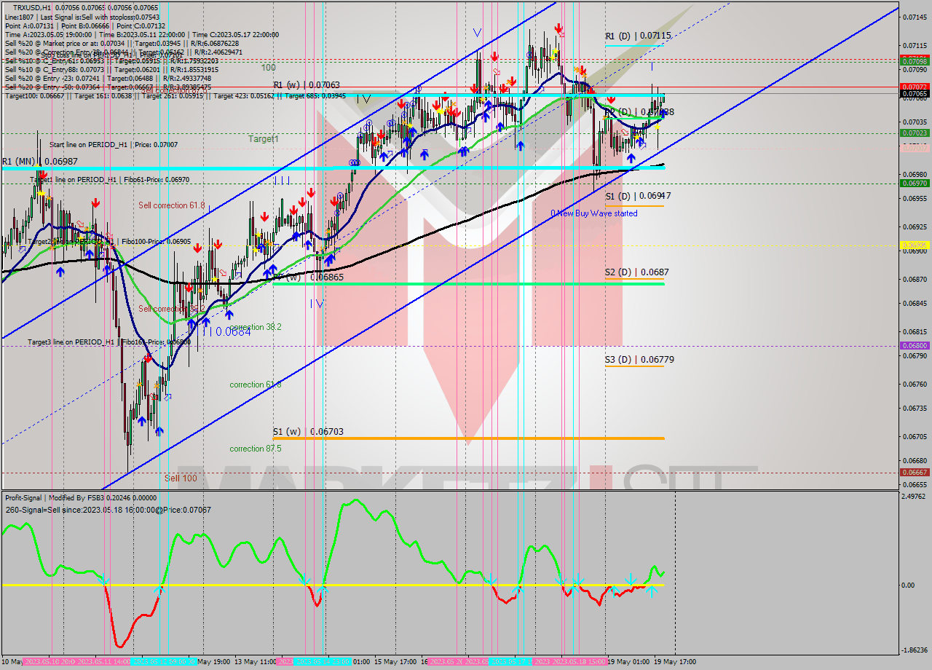Select the S3 (D) | 0.06779 support label
This screenshot has height=670, width=932.
(x=639, y=359)
